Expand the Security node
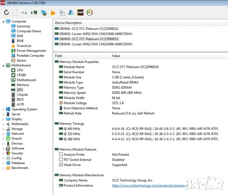The width and height of the screenshot is (228, 195). tap(3, 154)
